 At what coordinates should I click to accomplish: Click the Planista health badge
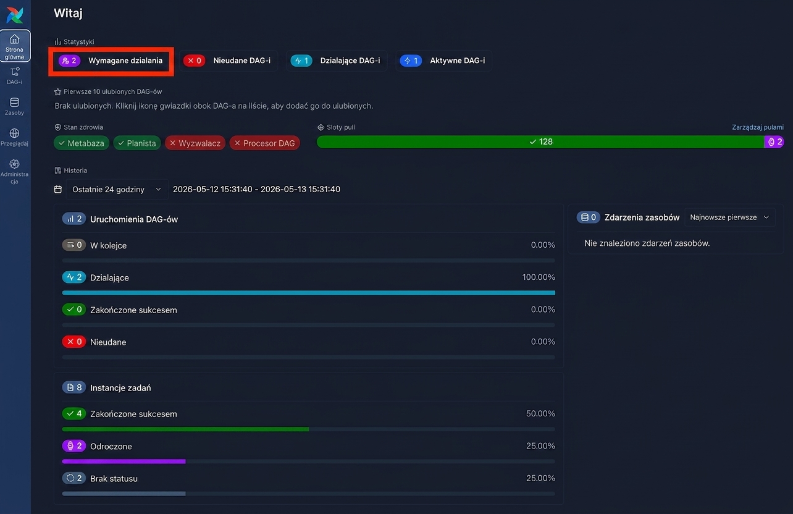point(137,143)
